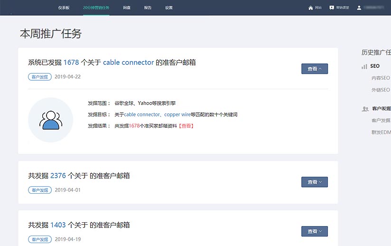This screenshot has height=246, width=391.
Task: Click the 客户发掘 tag dated 2019-04-22
Action: (40, 76)
